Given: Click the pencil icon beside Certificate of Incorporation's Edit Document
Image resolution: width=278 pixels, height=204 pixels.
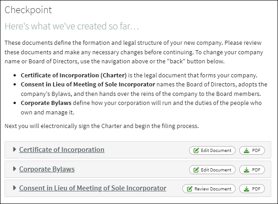Looking at the screenshot, I should [x=196, y=151].
